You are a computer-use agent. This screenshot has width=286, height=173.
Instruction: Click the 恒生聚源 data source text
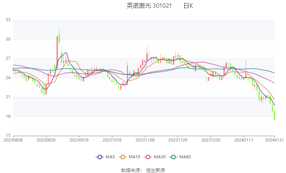[155, 170]
